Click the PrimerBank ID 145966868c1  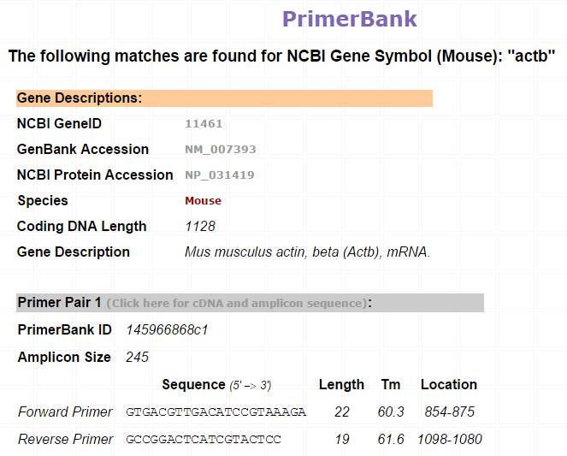point(167,329)
